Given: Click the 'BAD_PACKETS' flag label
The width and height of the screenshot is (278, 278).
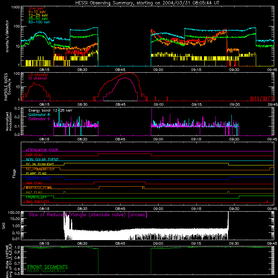Looking at the screenshot, I should click(x=38, y=202).
